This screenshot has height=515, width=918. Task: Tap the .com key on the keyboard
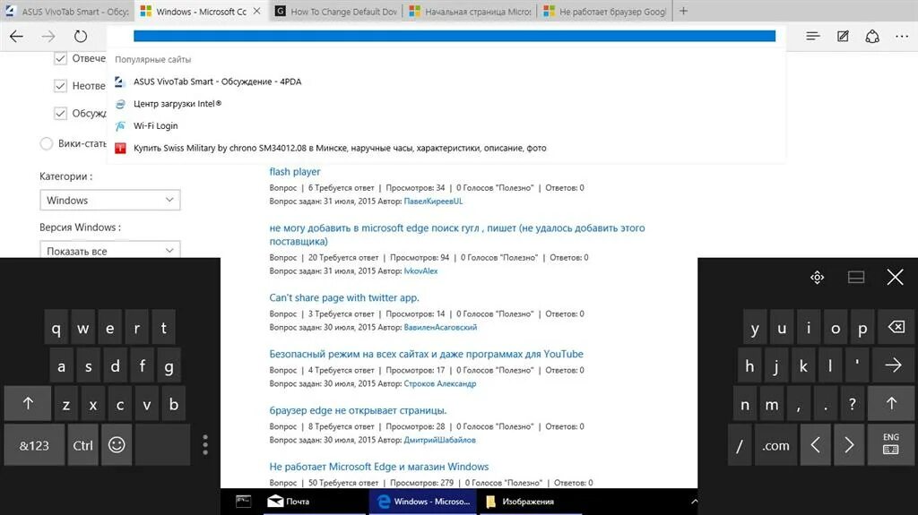pyautogui.click(x=775, y=445)
